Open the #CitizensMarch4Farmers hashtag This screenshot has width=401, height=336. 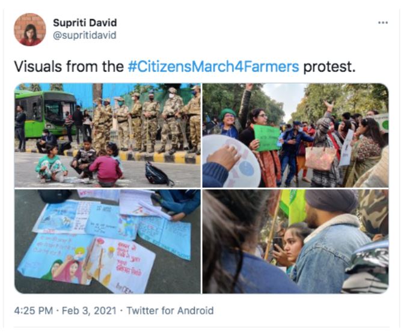(x=213, y=67)
